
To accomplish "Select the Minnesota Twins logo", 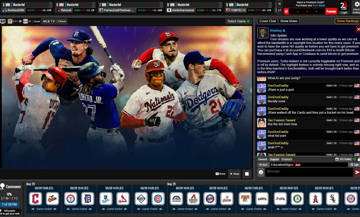I will click(210, 199).
